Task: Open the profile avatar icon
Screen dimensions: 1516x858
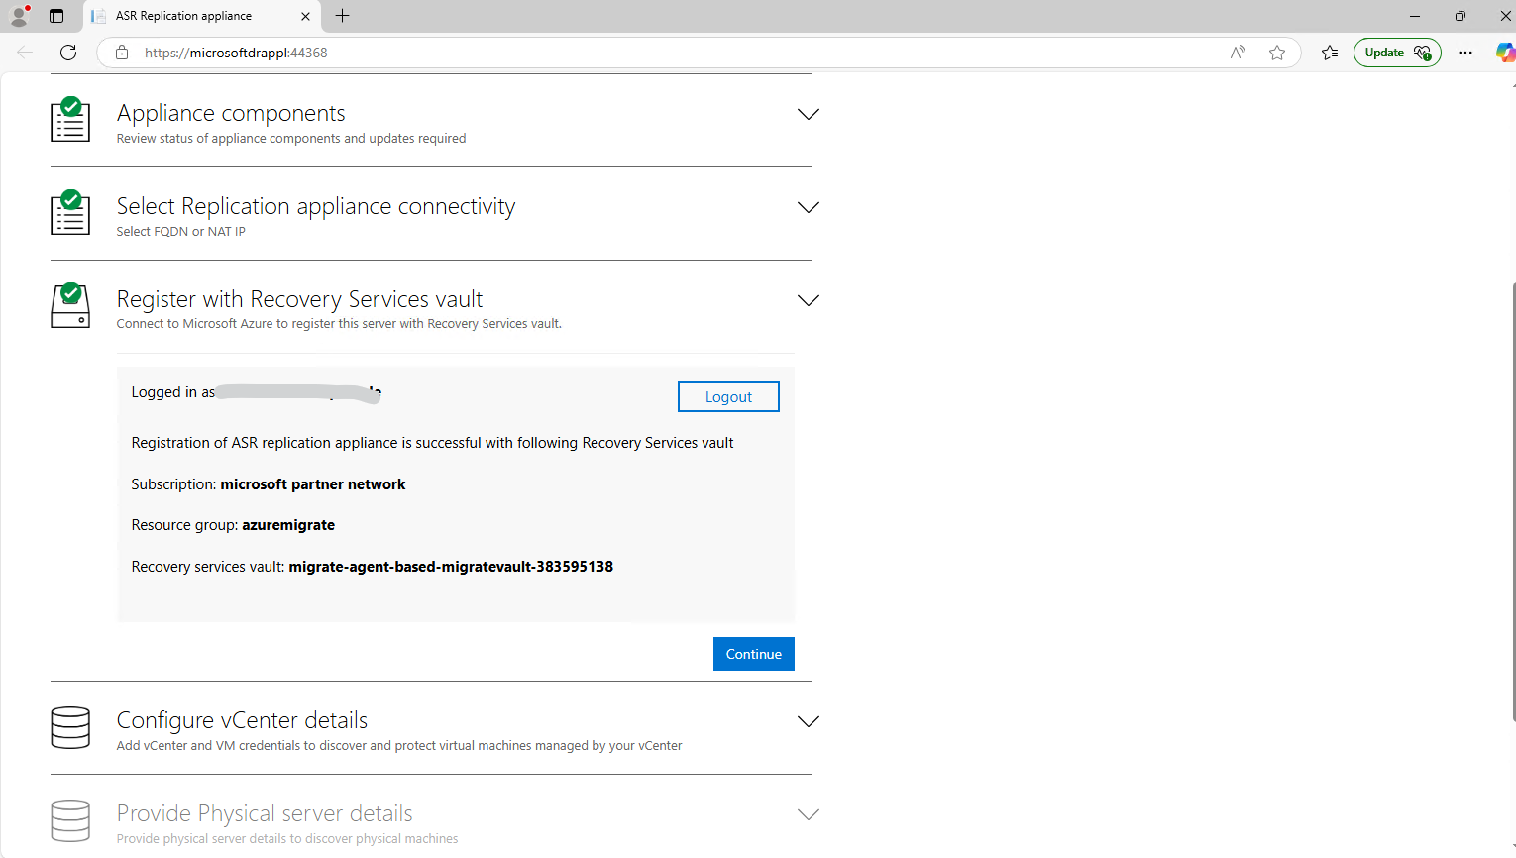Action: pyautogui.click(x=19, y=16)
